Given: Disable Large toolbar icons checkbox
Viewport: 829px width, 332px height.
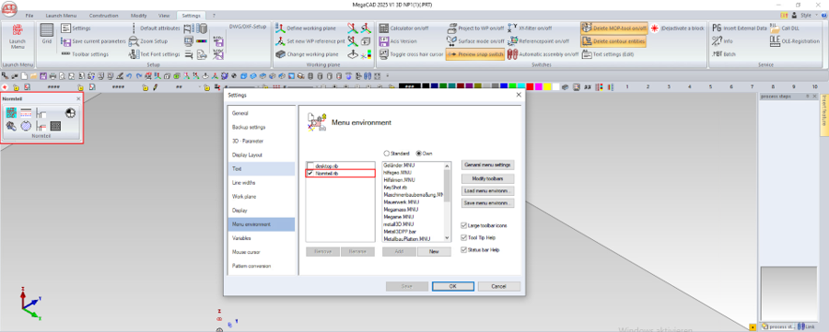Looking at the screenshot, I should point(463,225).
